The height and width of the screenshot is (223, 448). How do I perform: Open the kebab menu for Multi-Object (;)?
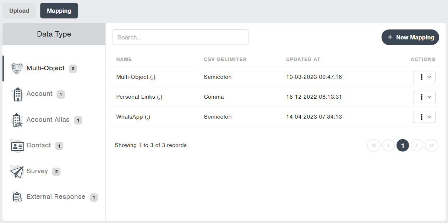pyautogui.click(x=422, y=77)
